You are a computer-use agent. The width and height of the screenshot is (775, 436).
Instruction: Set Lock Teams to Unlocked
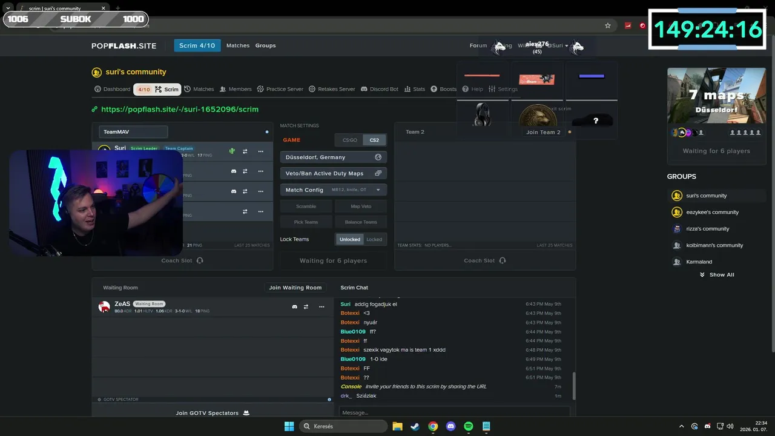click(349, 239)
